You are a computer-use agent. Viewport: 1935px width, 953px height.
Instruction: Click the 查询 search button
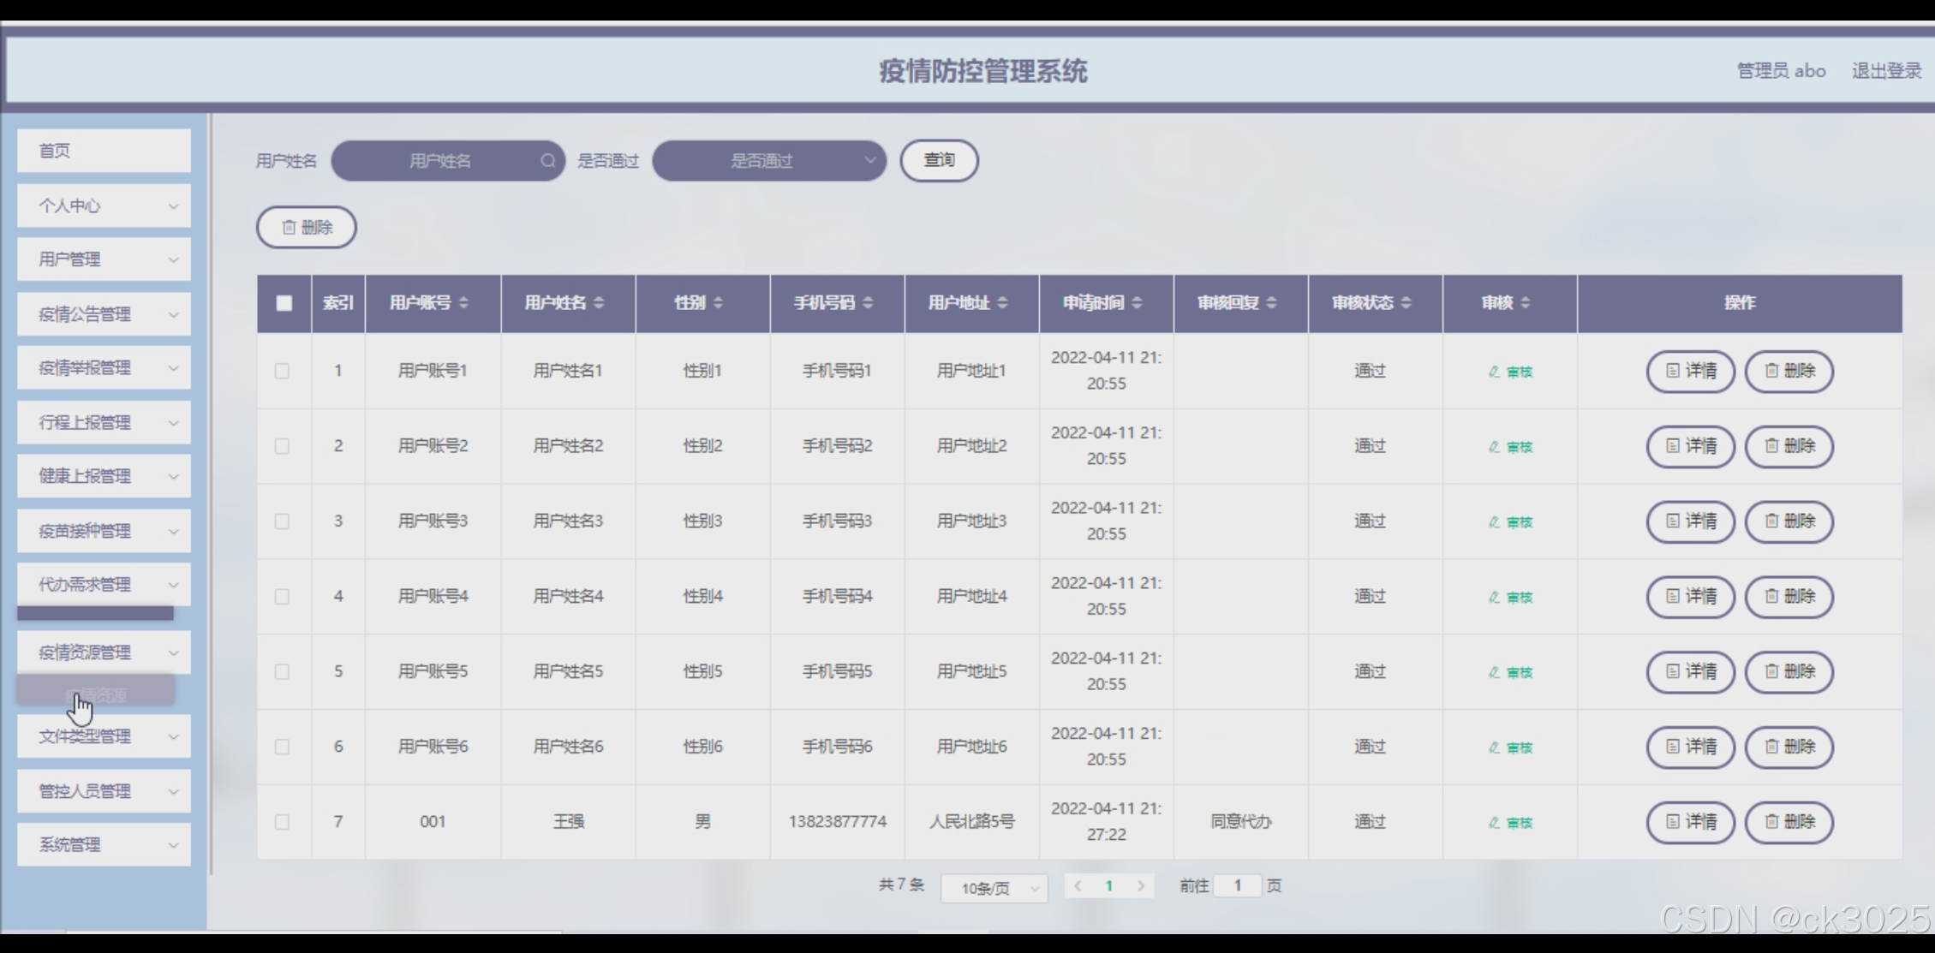(x=939, y=160)
